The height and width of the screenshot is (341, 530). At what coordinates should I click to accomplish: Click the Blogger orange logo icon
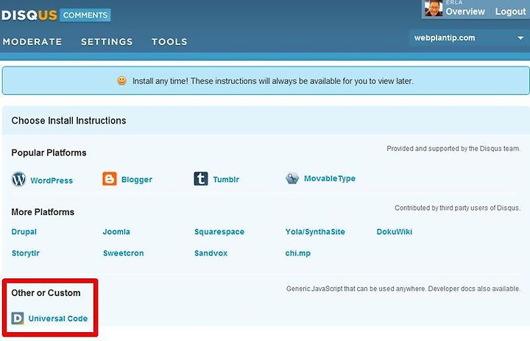110,179
